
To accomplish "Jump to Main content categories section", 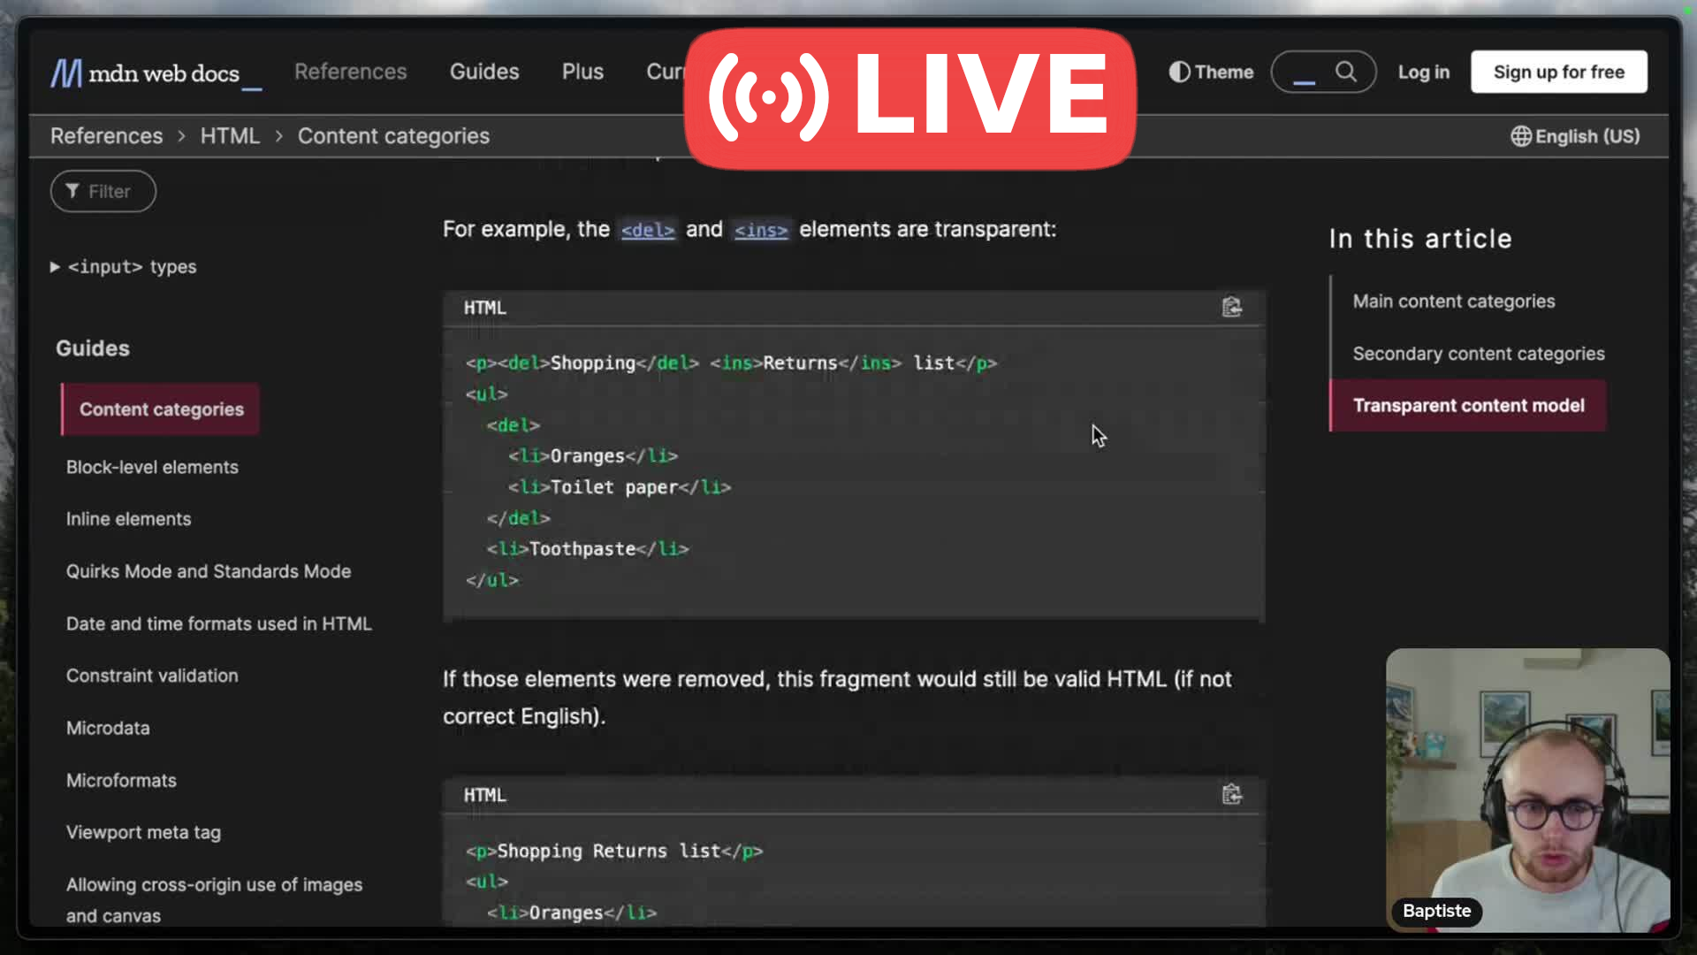I will [x=1453, y=302].
